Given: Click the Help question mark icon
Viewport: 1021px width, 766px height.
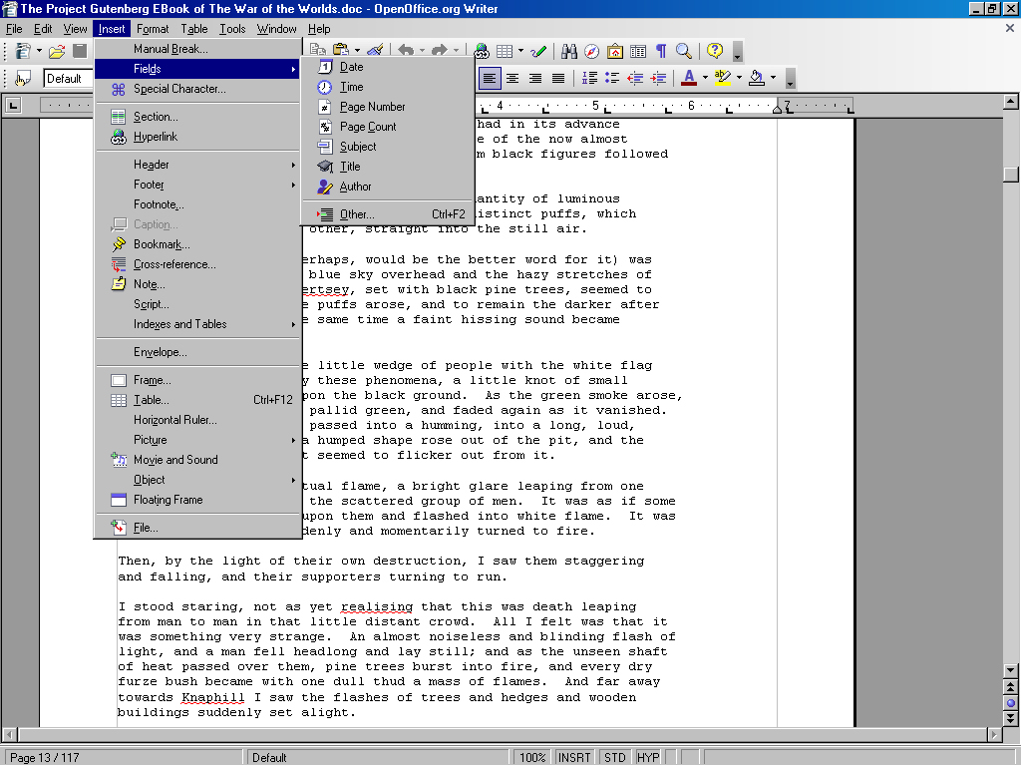Looking at the screenshot, I should click(715, 51).
